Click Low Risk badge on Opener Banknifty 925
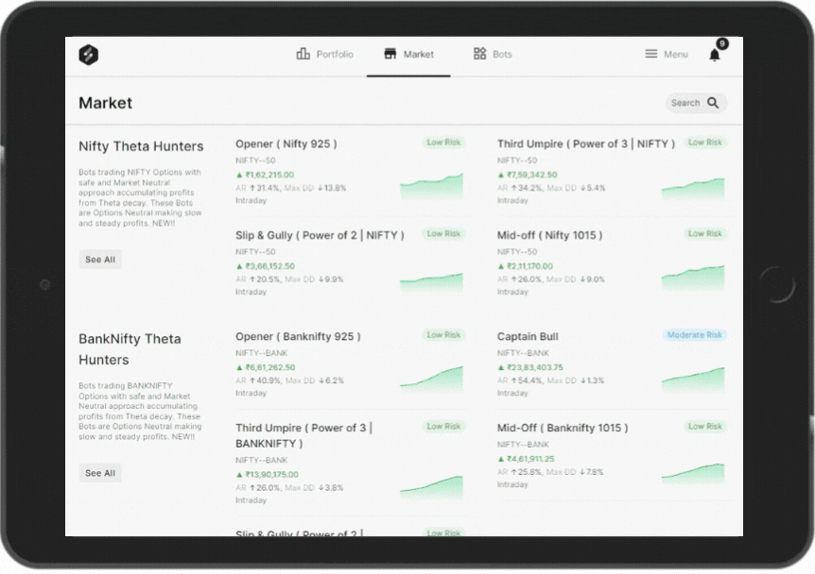 pos(443,335)
